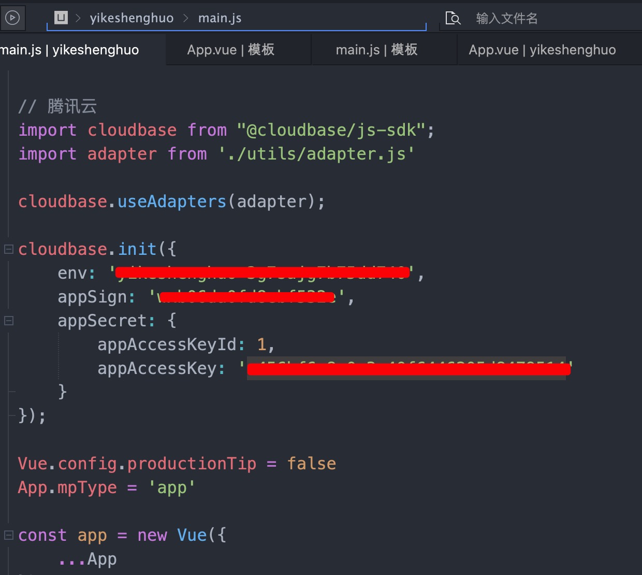This screenshot has width=642, height=575.
Task: Go to App.vue | yikeshenghuo tab
Action: [x=542, y=50]
